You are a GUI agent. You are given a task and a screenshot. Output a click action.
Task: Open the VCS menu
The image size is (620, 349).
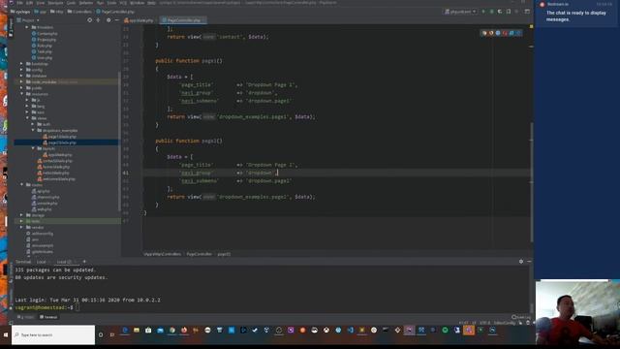click(x=123, y=3)
